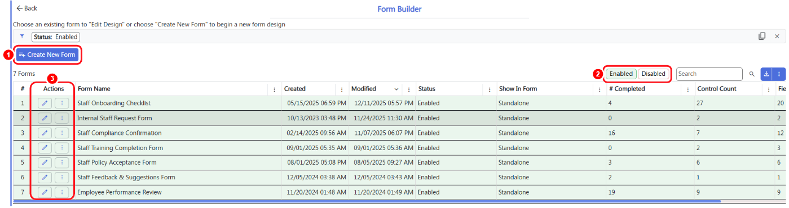Toggle the Enabled status filter
The image size is (789, 208).
(621, 74)
